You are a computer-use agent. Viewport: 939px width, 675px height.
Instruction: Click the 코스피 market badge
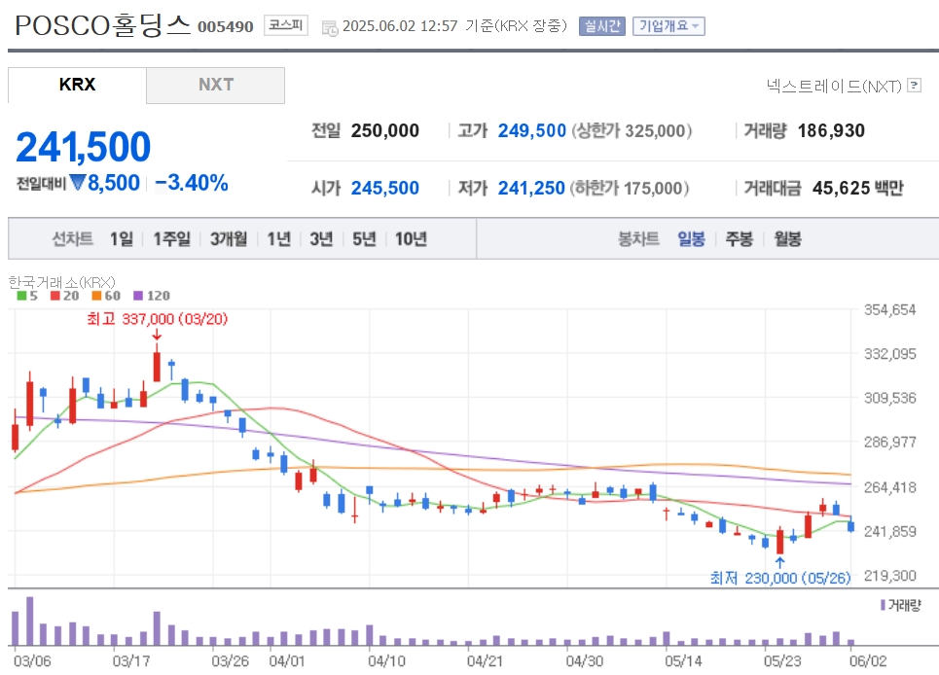[286, 25]
